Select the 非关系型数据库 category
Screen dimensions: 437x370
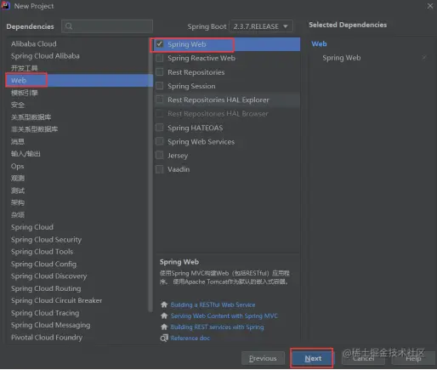34,129
